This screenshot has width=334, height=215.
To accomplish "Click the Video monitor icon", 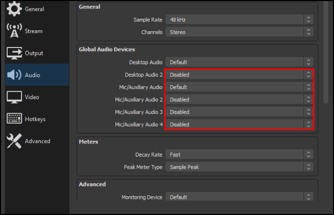I will 14,97.
